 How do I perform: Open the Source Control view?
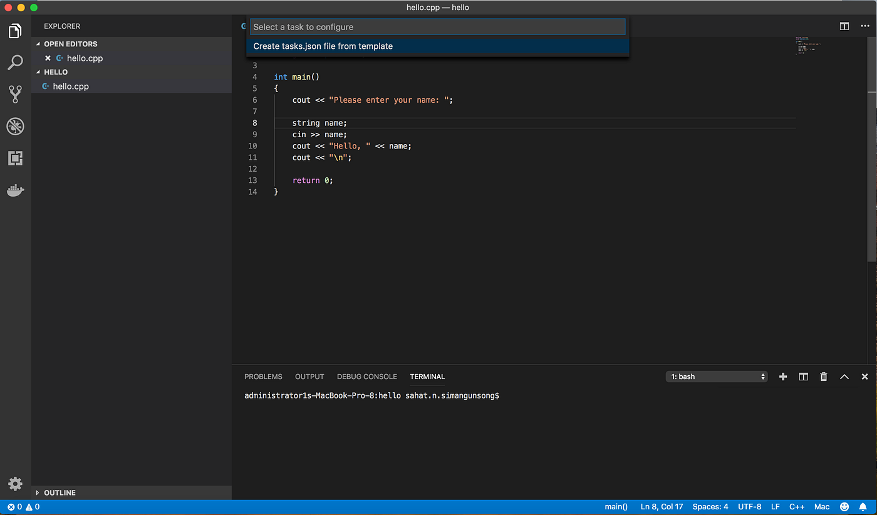[x=15, y=94]
